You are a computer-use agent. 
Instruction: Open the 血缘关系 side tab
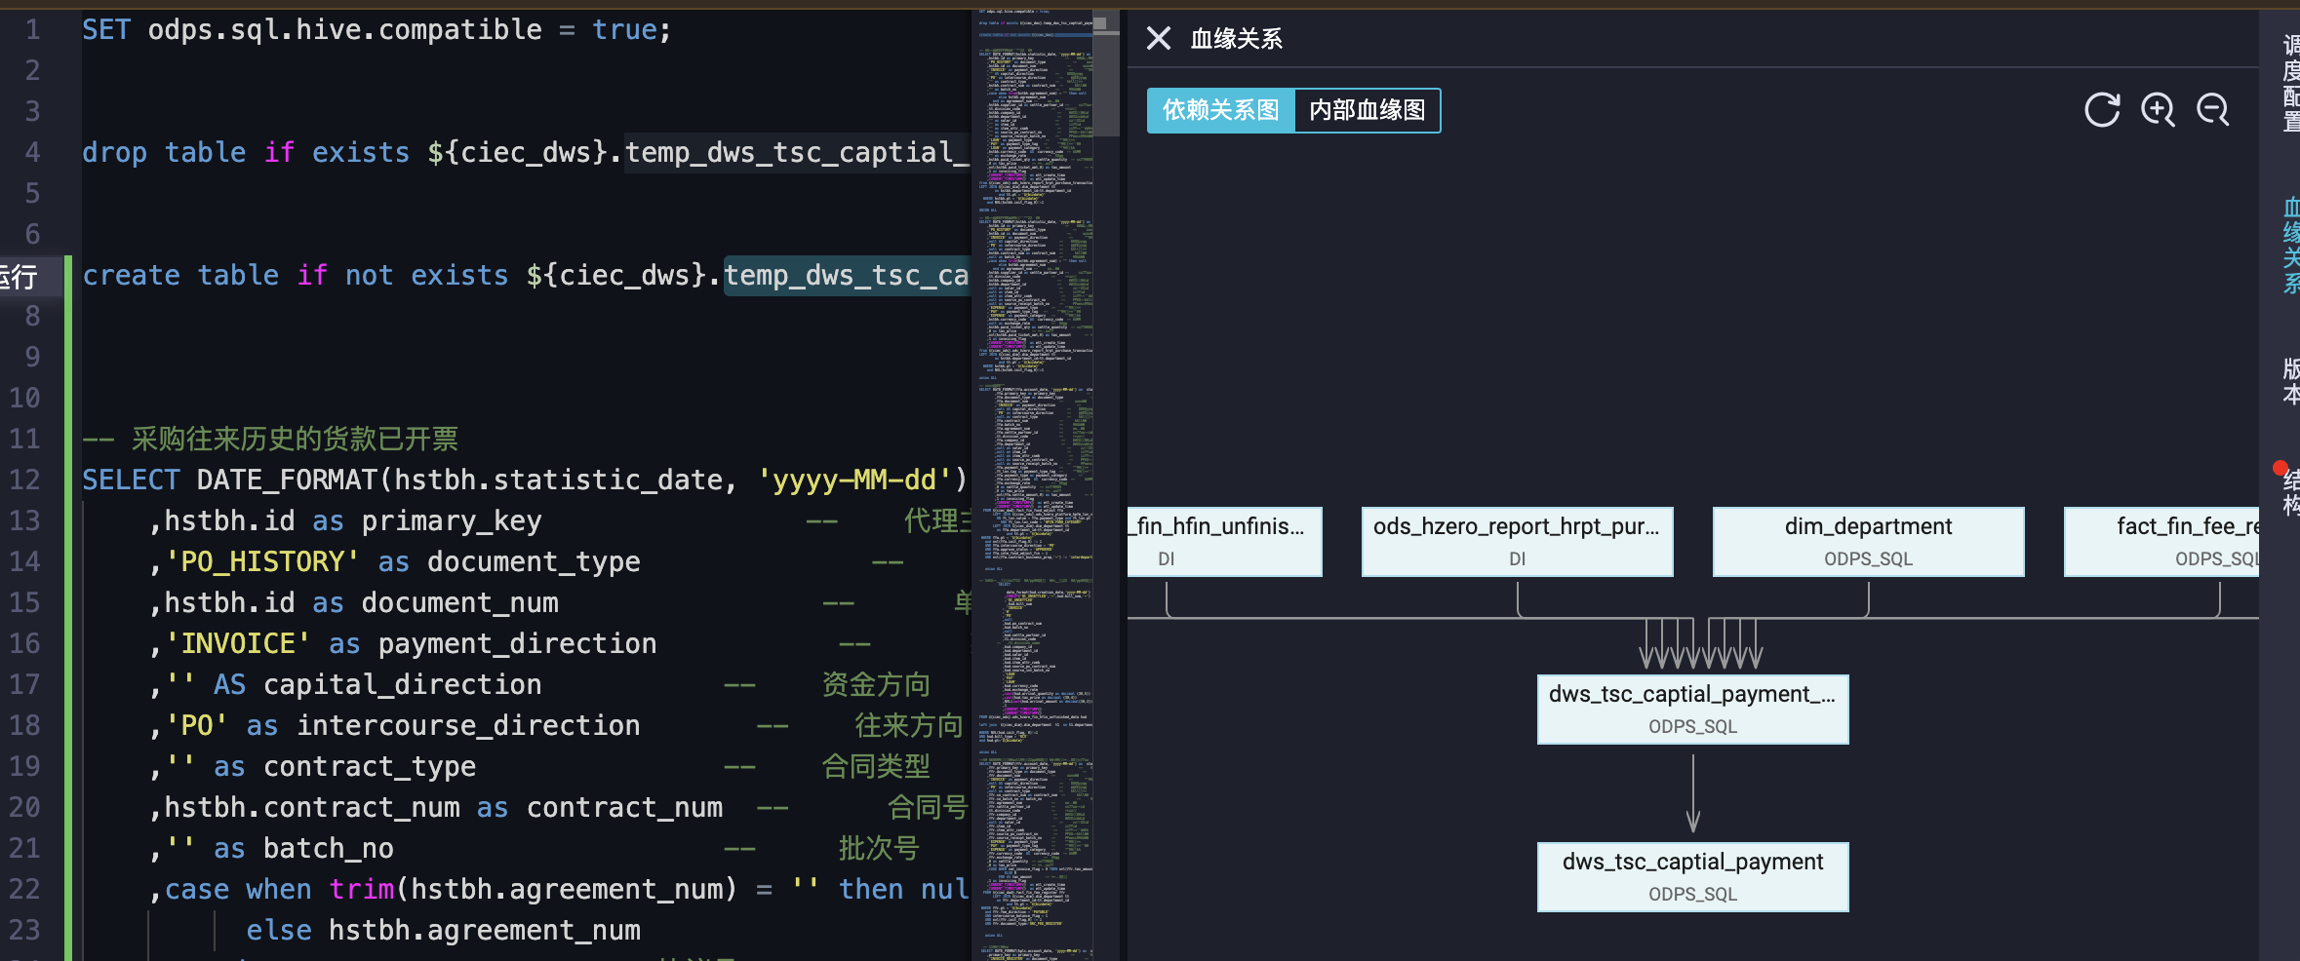(x=2290, y=246)
